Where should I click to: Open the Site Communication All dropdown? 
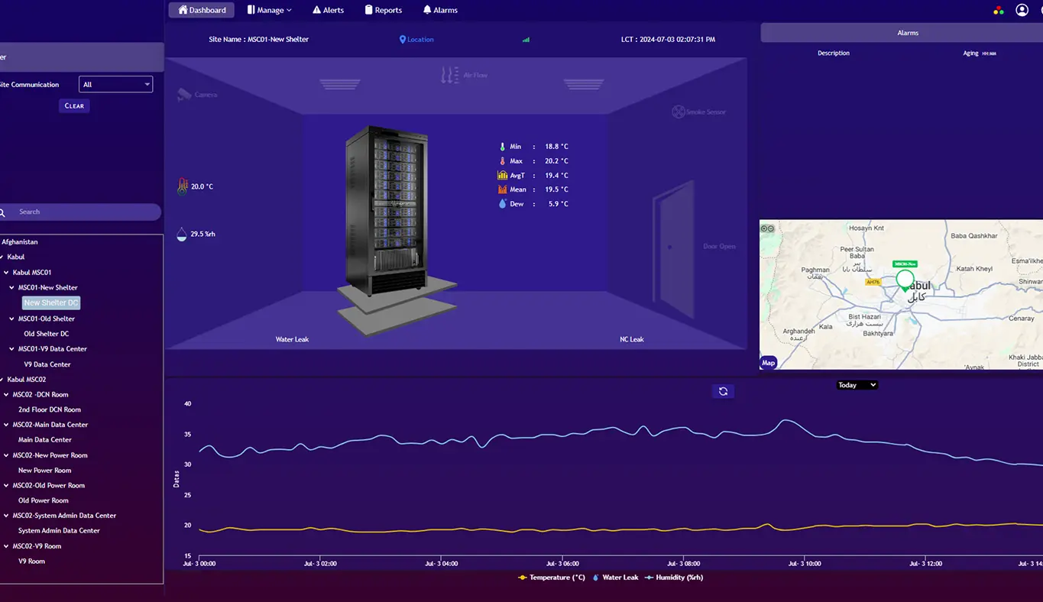click(x=115, y=84)
